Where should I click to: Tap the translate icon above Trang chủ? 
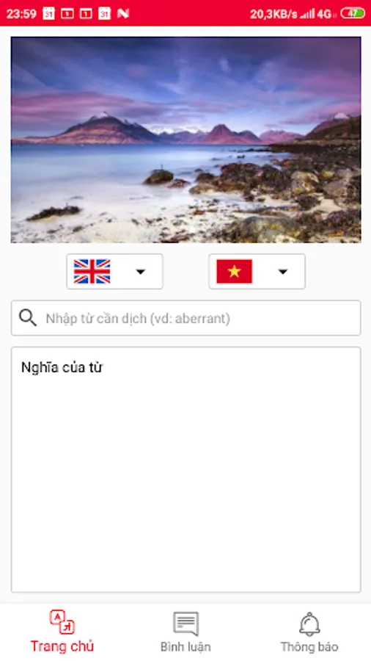(62, 623)
